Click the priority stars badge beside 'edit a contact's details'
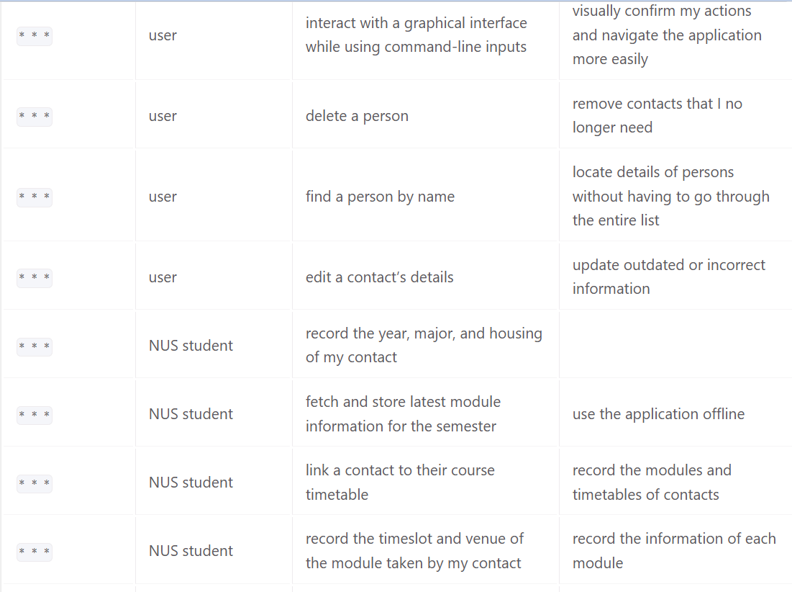 click(x=35, y=277)
